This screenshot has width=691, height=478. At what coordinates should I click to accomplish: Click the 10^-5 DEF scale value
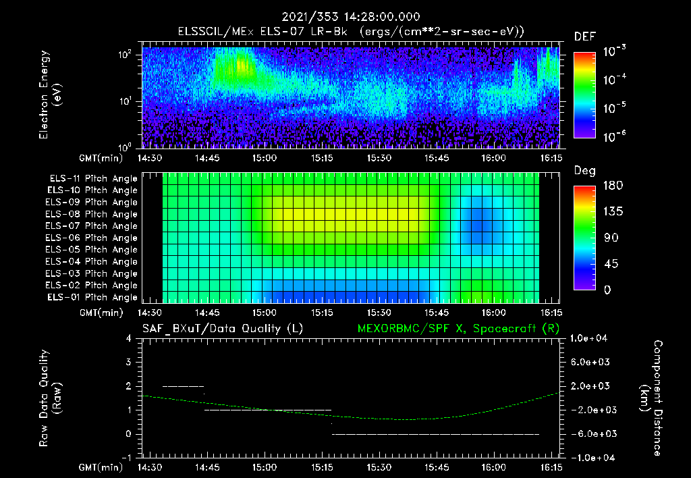tap(614, 108)
